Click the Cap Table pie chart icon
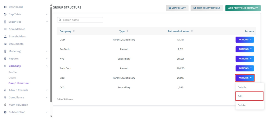The width and height of the screenshot is (266, 120). point(5,15)
